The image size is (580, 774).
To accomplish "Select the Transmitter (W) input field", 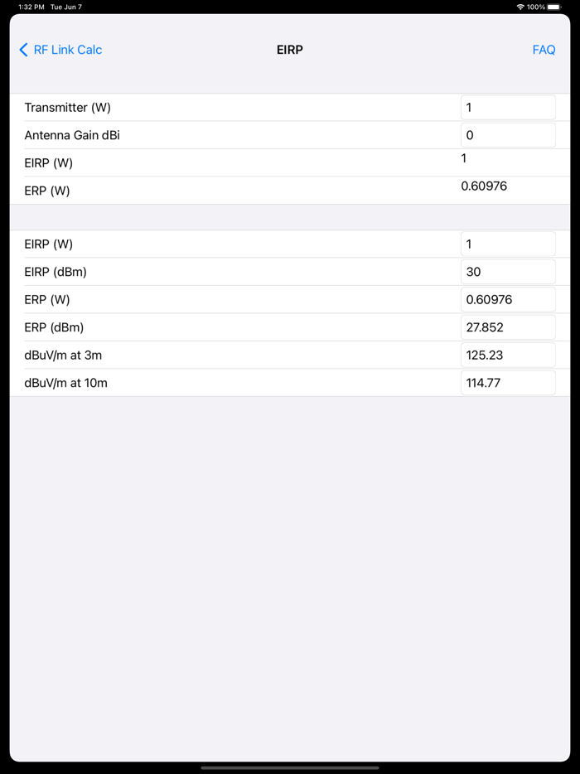I will [508, 107].
